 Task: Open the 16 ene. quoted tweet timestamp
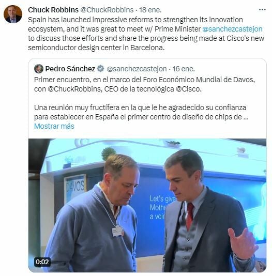click(x=184, y=69)
